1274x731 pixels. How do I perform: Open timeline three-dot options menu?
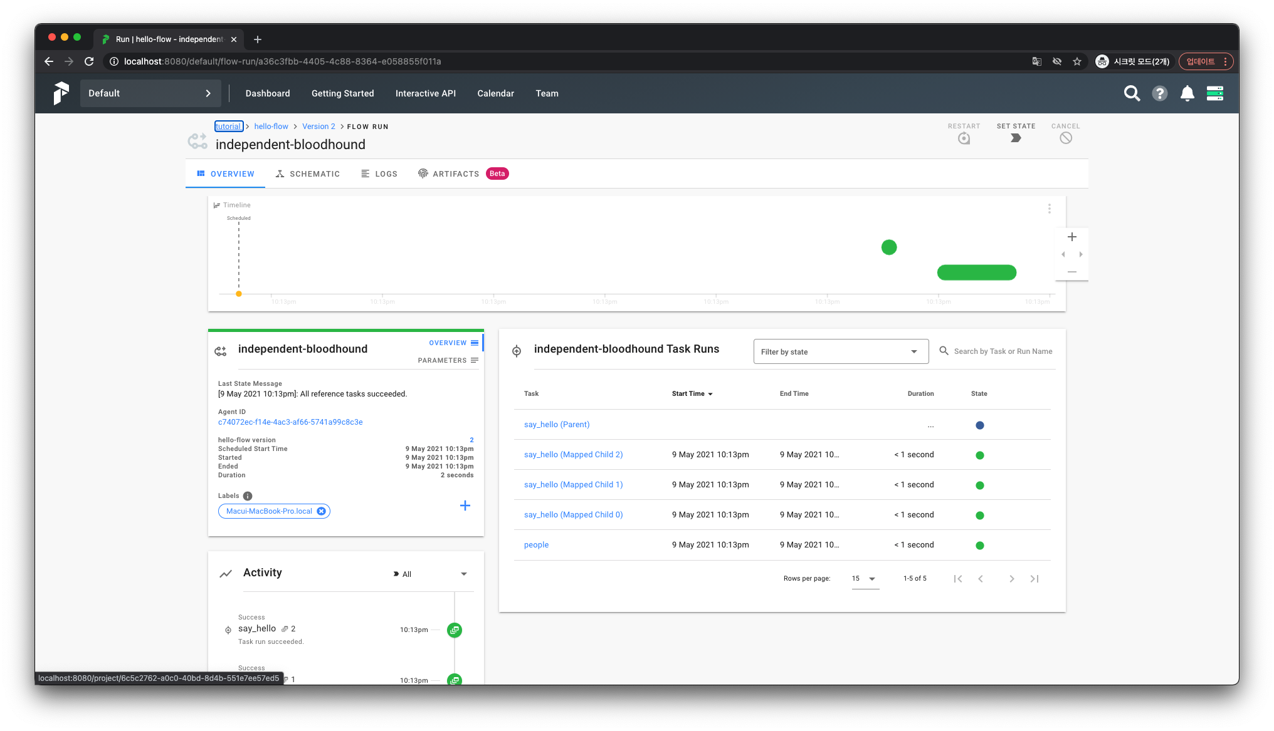pos(1049,209)
